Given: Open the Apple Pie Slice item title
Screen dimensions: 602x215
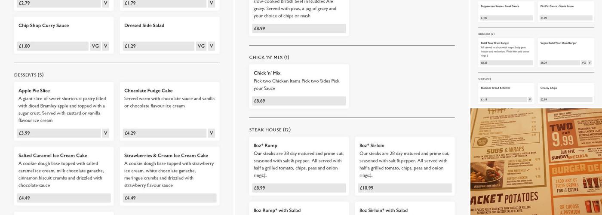Looking at the screenshot, I should [34, 91].
